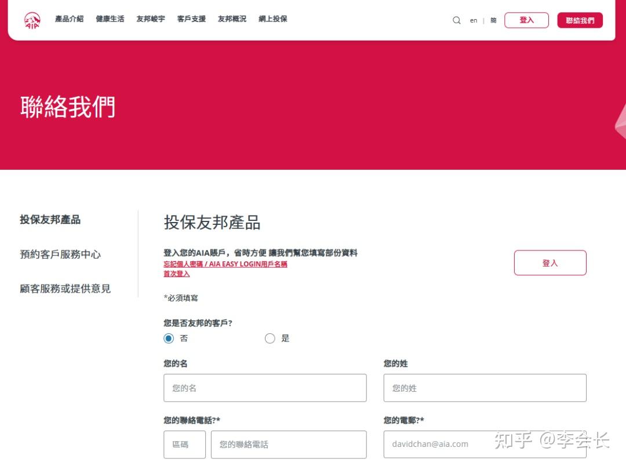The width and height of the screenshot is (626, 466).
Task: Open the 網上投保 menu
Action: [272, 19]
